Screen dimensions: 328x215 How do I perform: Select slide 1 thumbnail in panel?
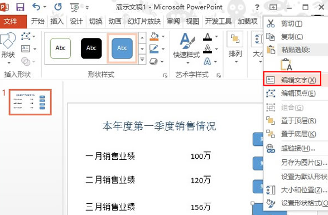pos(30,102)
